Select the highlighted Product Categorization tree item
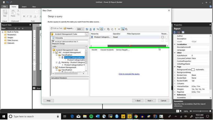 click(x=74, y=58)
